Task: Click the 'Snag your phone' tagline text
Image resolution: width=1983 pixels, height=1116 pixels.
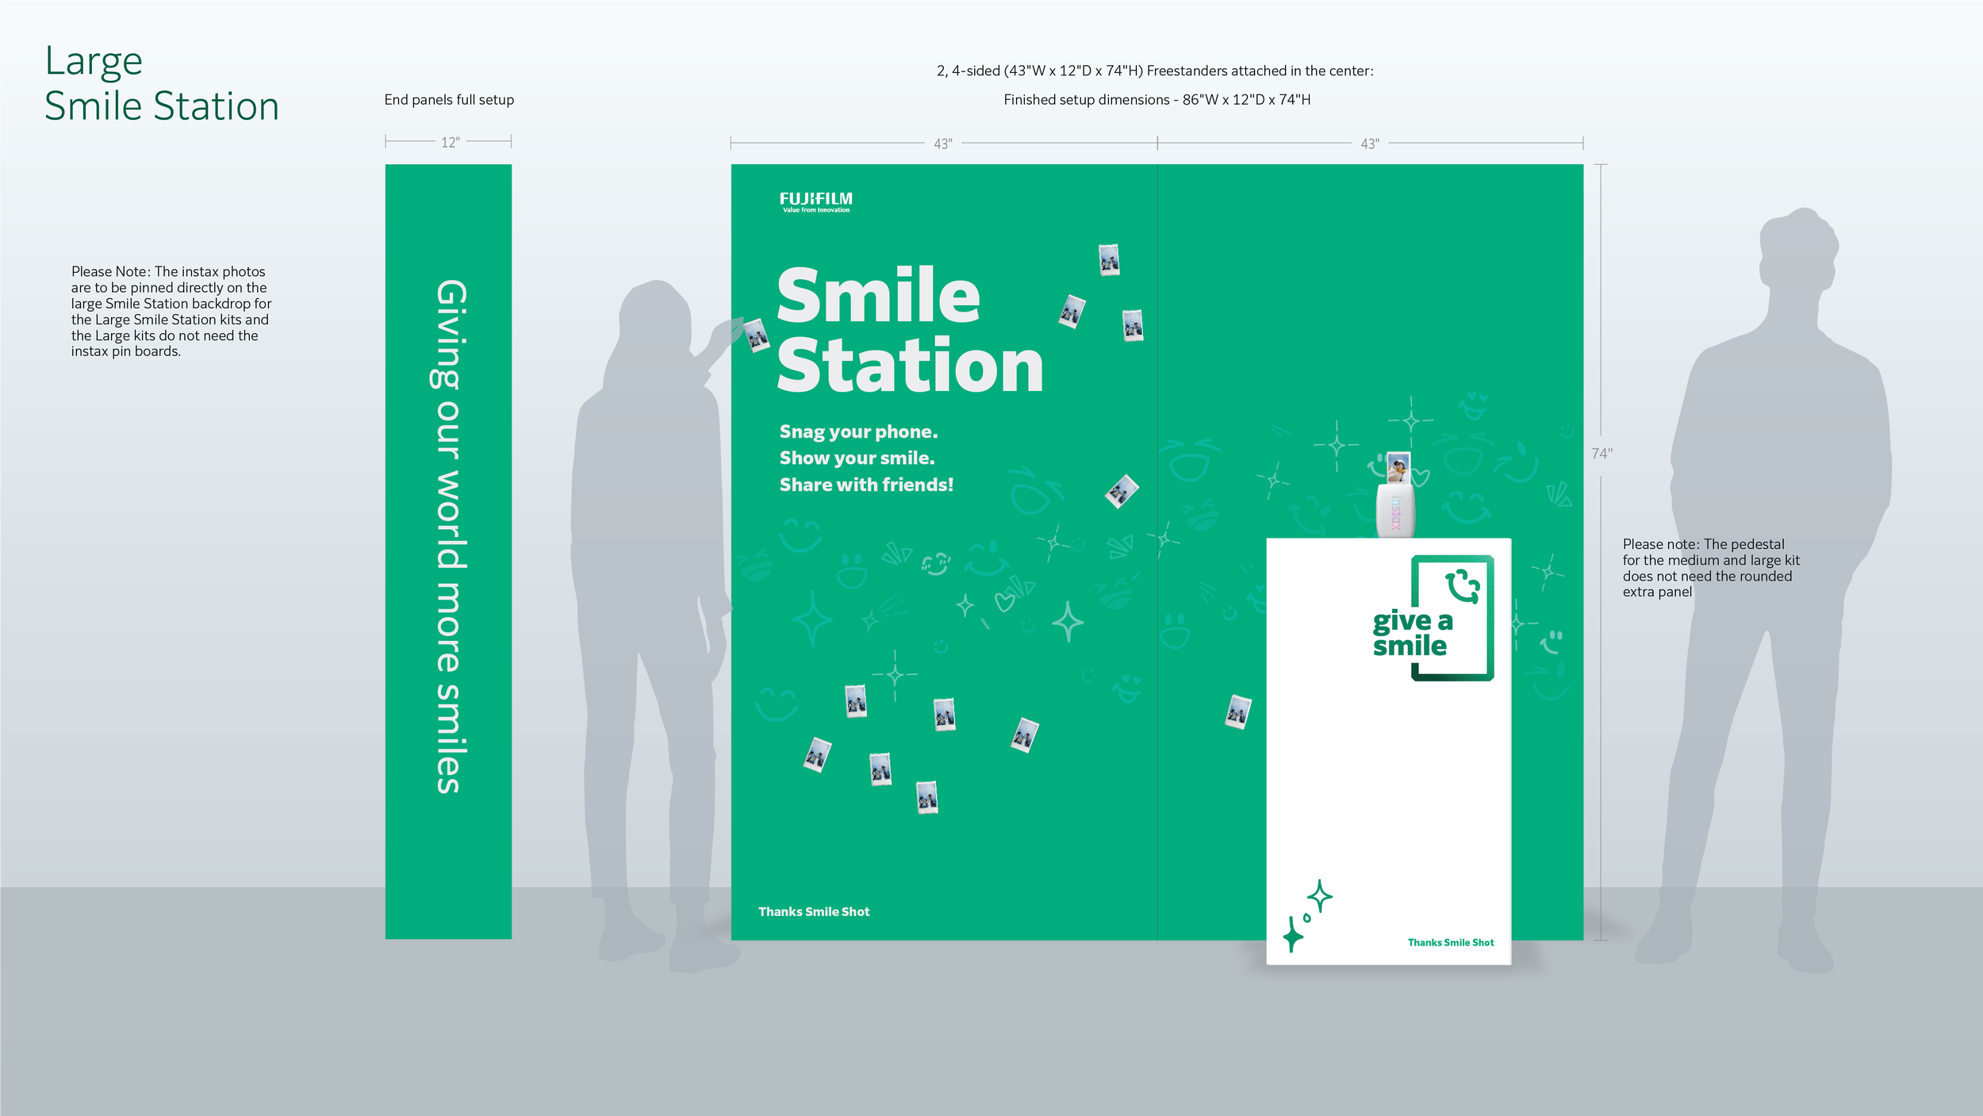Action: coord(858,433)
